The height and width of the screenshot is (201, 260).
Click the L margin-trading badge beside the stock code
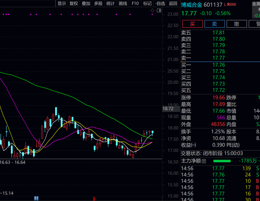click(225, 4)
